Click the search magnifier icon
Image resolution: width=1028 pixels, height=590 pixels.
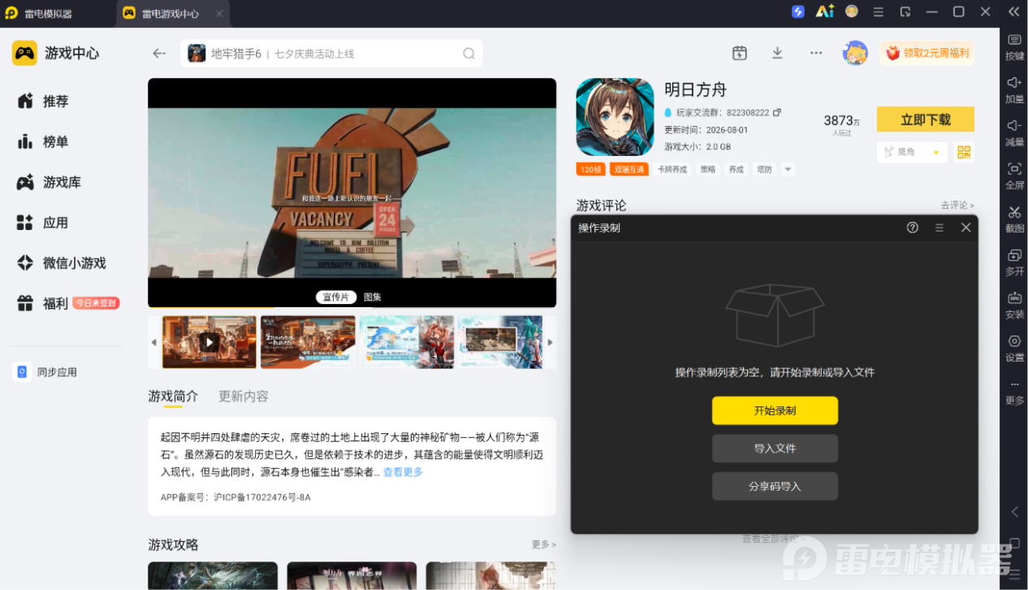point(469,54)
